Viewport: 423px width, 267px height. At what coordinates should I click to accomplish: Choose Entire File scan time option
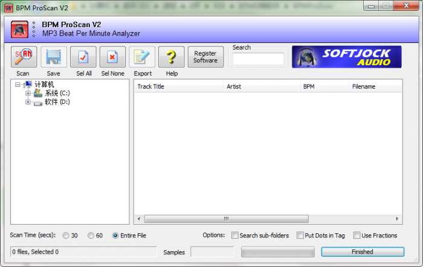click(x=115, y=236)
